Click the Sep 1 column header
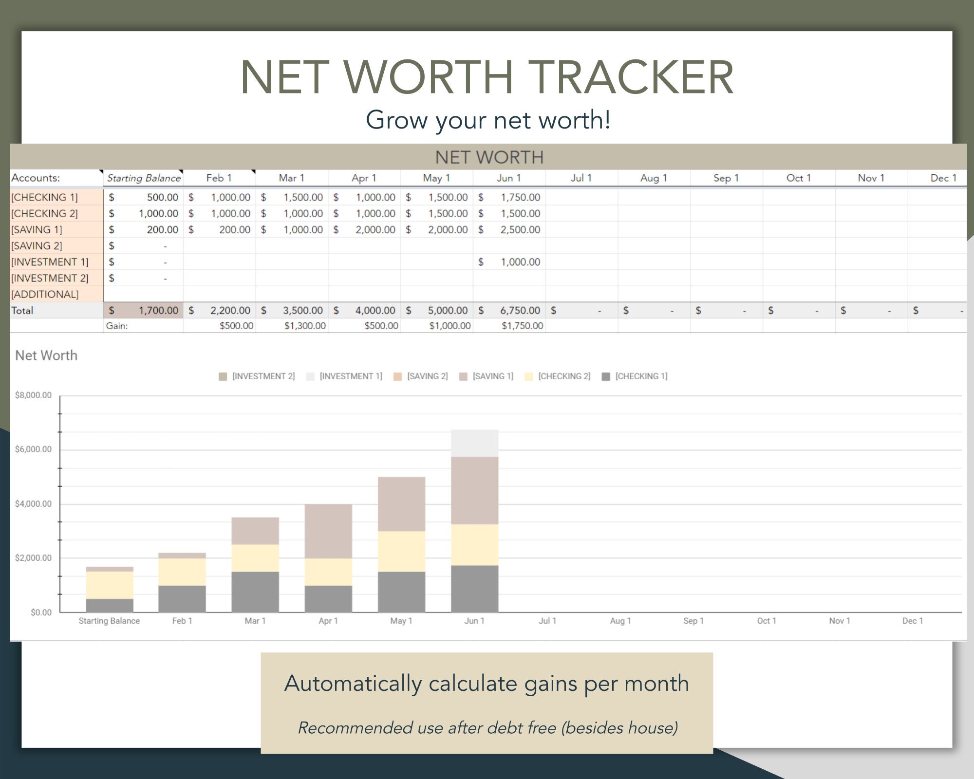Viewport: 974px width, 779px height. click(x=726, y=178)
